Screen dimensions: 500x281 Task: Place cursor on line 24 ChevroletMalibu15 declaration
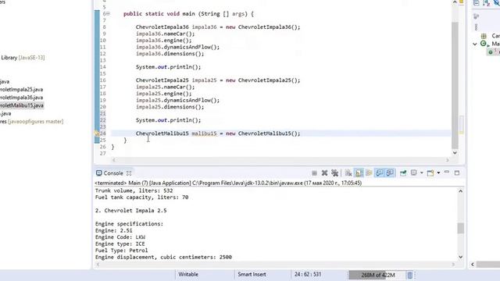point(218,133)
